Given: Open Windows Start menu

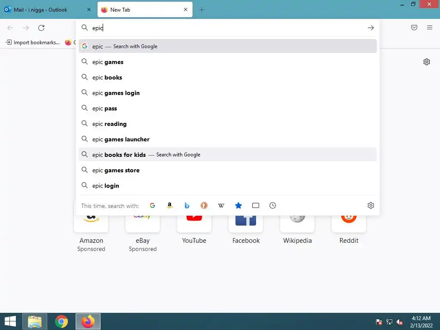Looking at the screenshot, I should tap(10, 321).
